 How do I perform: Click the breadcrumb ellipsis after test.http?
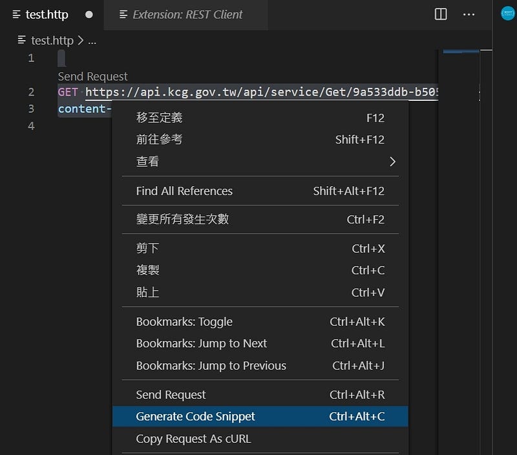92,40
